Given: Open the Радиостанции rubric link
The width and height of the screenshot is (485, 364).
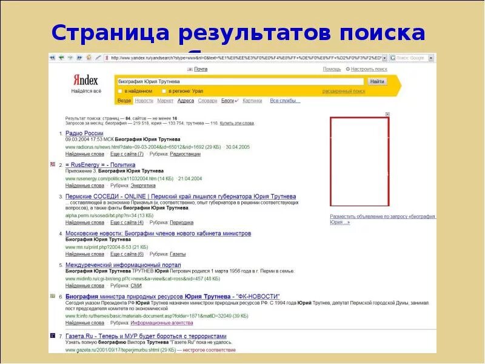Looking at the screenshot, I should click(x=186, y=154).
